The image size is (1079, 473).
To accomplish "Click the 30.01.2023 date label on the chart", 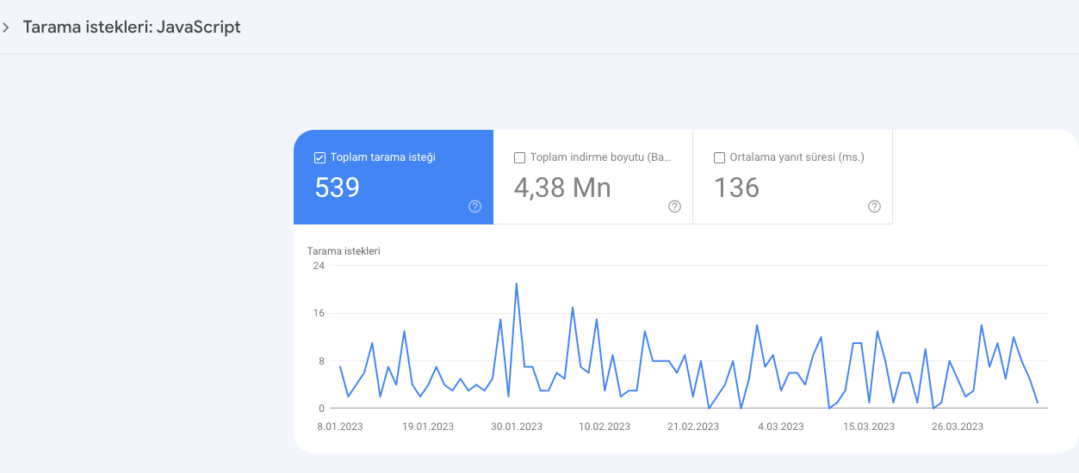I will [x=516, y=427].
